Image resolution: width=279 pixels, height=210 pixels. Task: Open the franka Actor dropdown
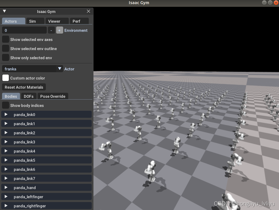coord(33,69)
